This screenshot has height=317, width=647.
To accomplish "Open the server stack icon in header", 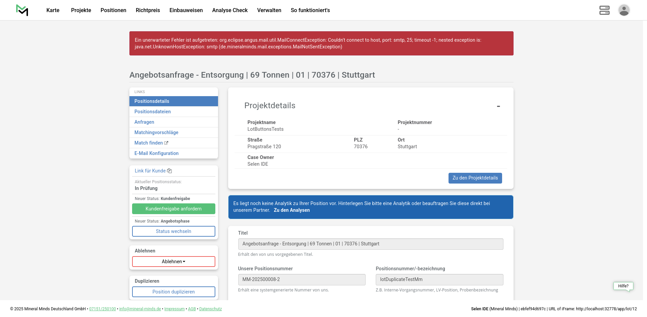I will 604,10.
